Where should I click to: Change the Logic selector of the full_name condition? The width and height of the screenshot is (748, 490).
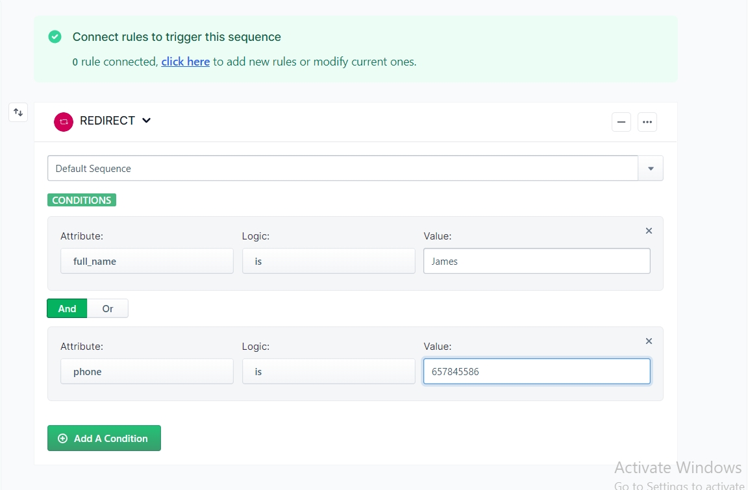(x=329, y=261)
